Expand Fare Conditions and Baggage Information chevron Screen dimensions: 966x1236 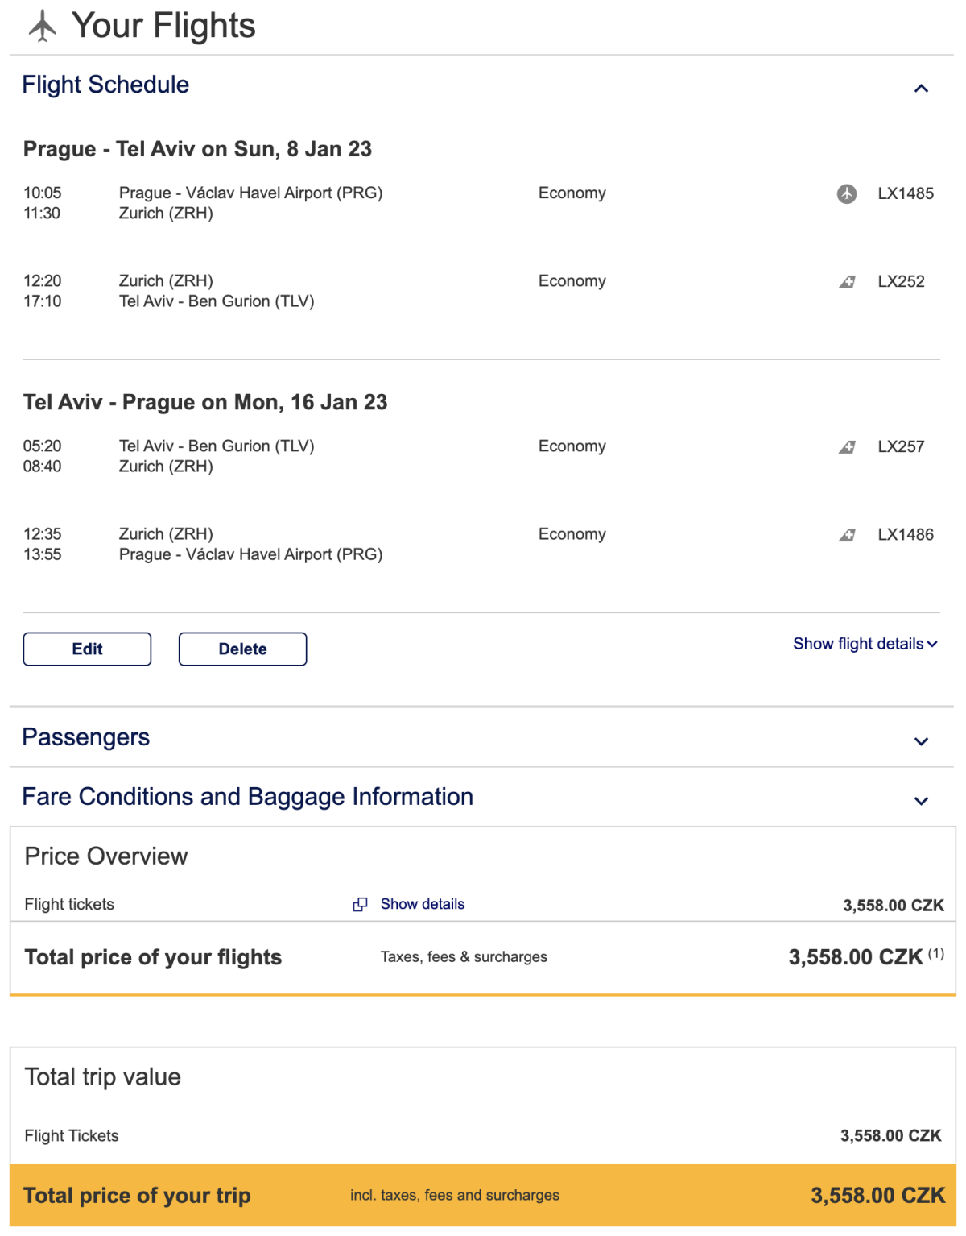(922, 801)
